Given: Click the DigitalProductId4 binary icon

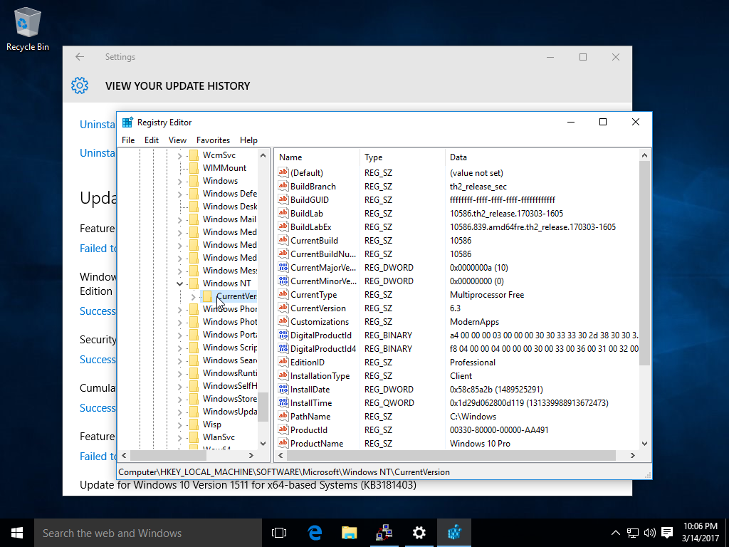Looking at the screenshot, I should coord(283,348).
